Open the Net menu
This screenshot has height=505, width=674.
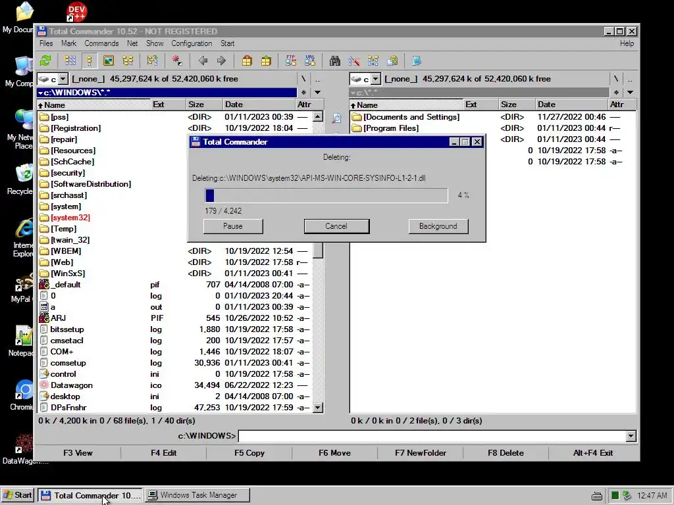pyautogui.click(x=132, y=43)
